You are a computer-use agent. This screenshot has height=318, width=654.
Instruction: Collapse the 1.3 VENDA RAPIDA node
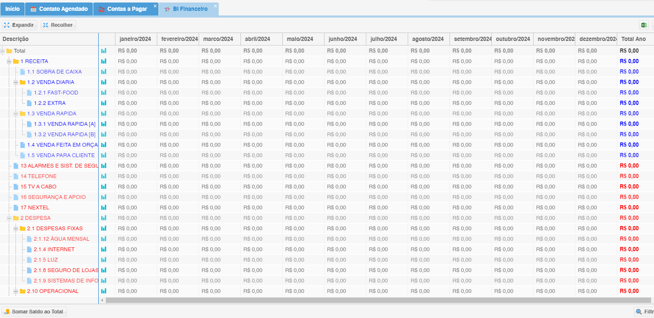[x=16, y=114]
